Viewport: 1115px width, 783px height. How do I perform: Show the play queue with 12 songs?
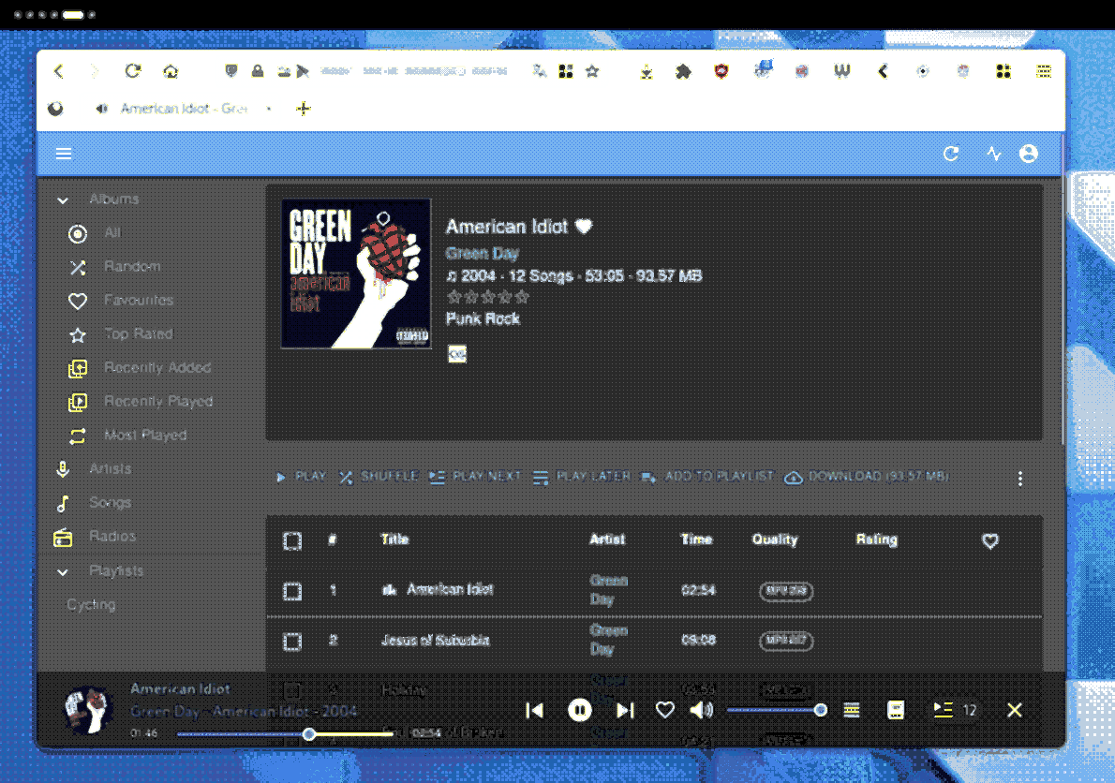point(955,710)
